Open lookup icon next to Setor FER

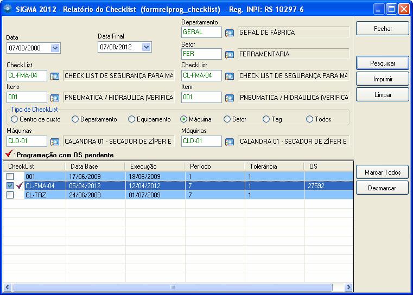click(x=230, y=54)
